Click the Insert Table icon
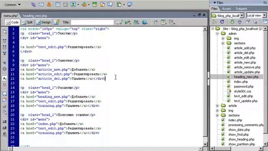268x151 pixels. [58, 5]
